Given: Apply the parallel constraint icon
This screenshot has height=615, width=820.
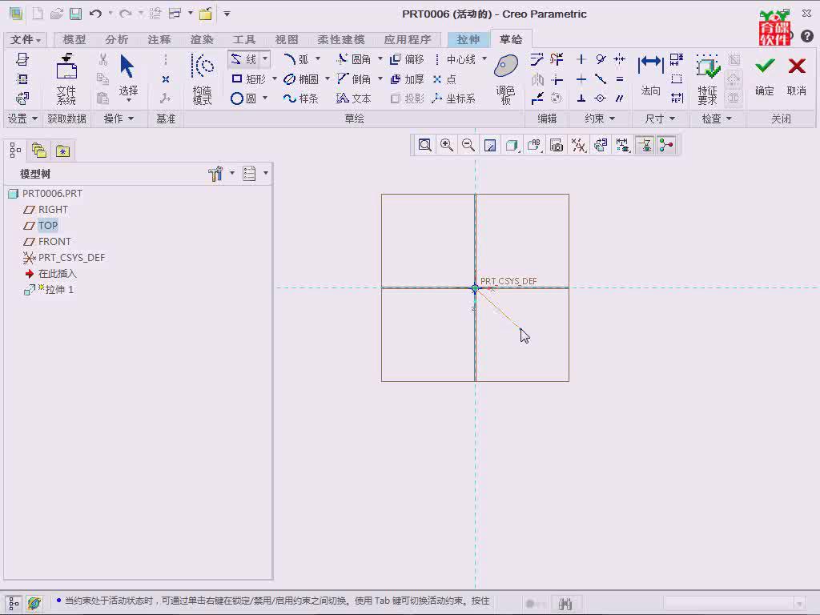Looking at the screenshot, I should (x=620, y=98).
